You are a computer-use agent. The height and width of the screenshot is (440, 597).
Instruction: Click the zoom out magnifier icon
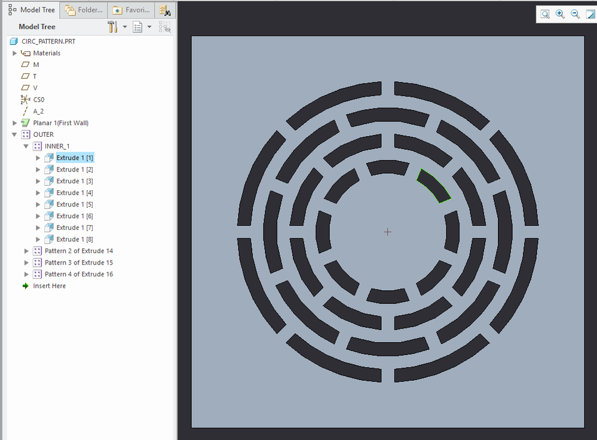click(575, 14)
